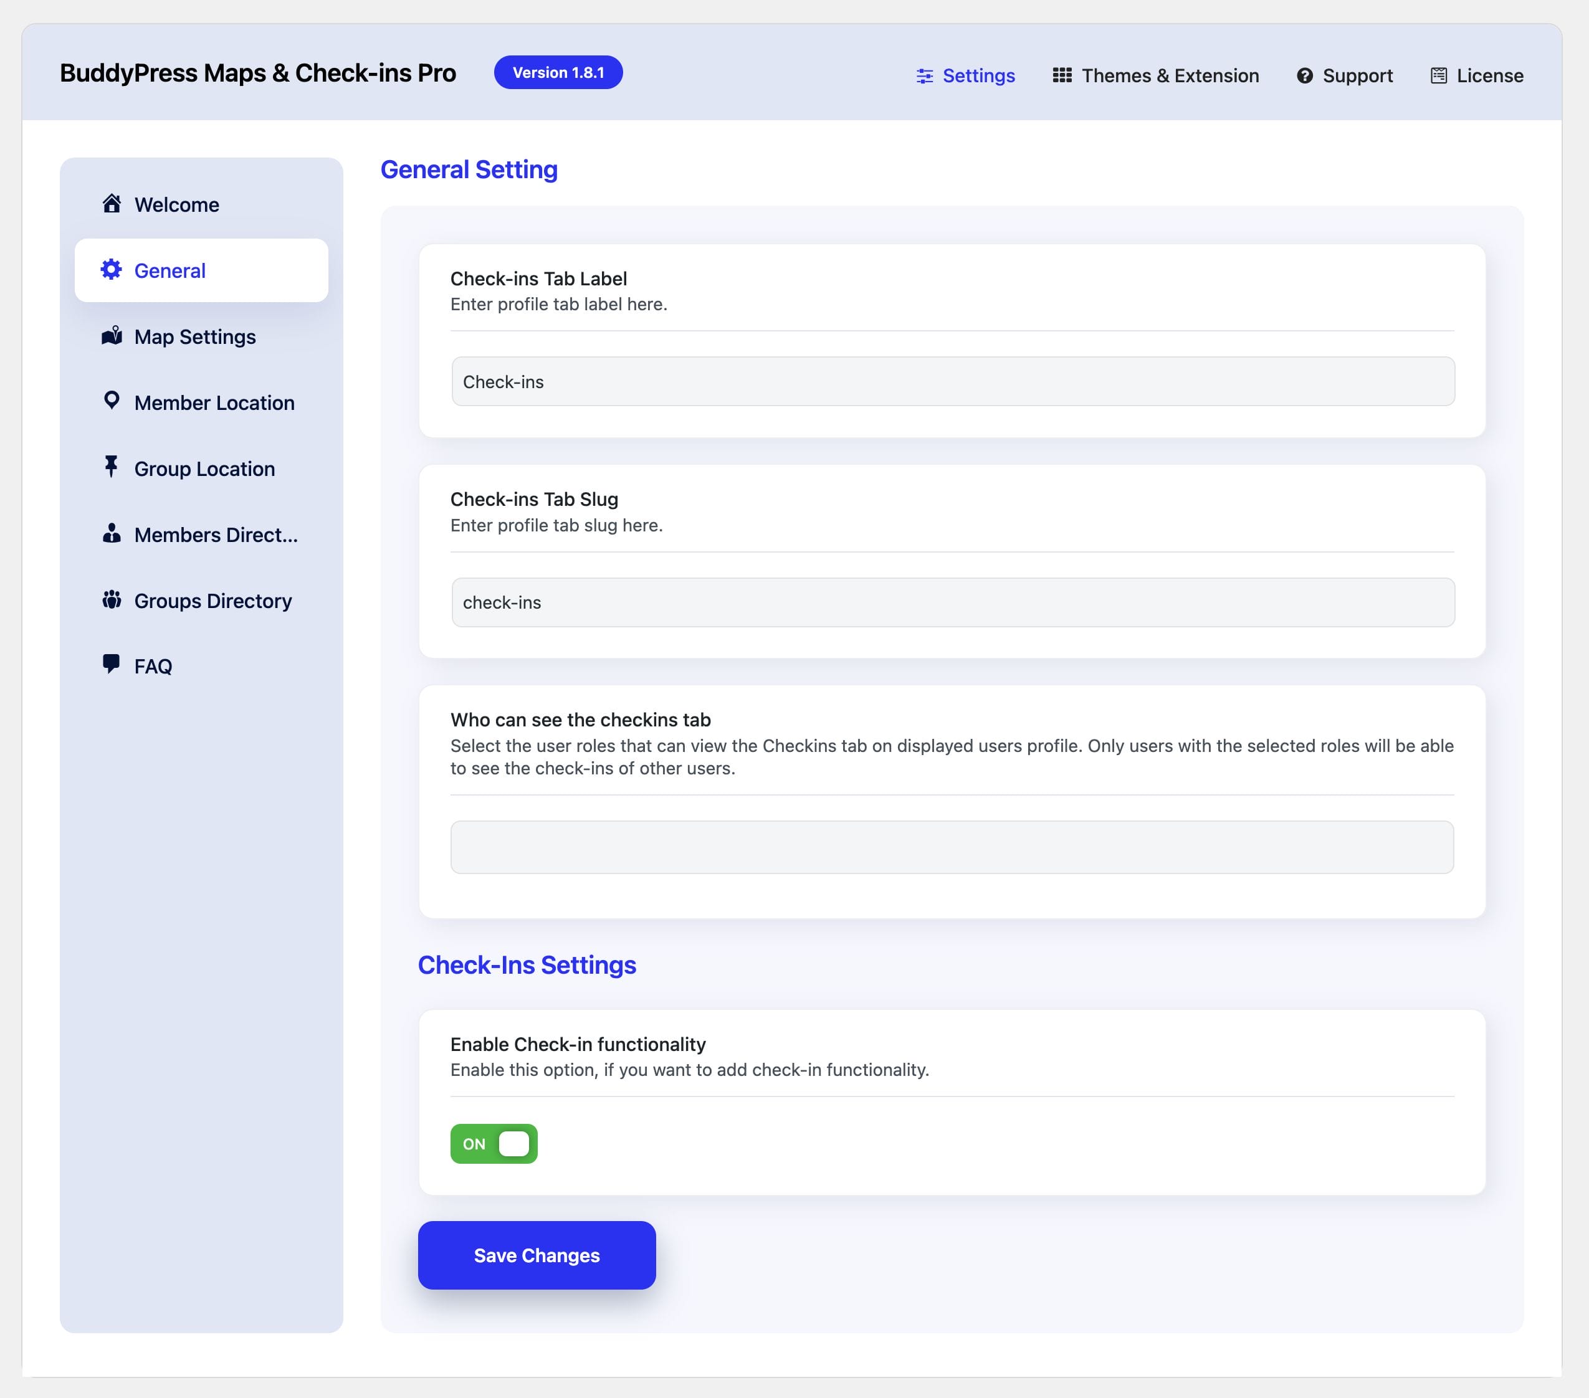1589x1398 pixels.
Task: Open the Support link in header
Action: coord(1357,75)
